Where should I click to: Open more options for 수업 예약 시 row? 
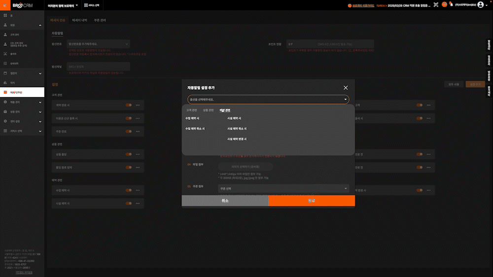pos(138,190)
